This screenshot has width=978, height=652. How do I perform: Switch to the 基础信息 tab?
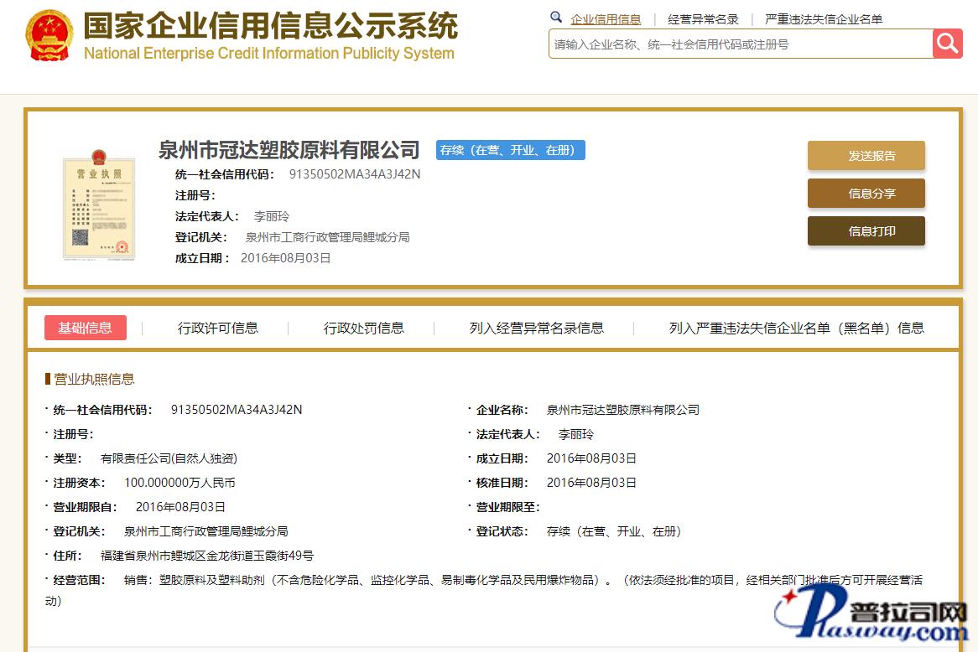pyautogui.click(x=86, y=328)
